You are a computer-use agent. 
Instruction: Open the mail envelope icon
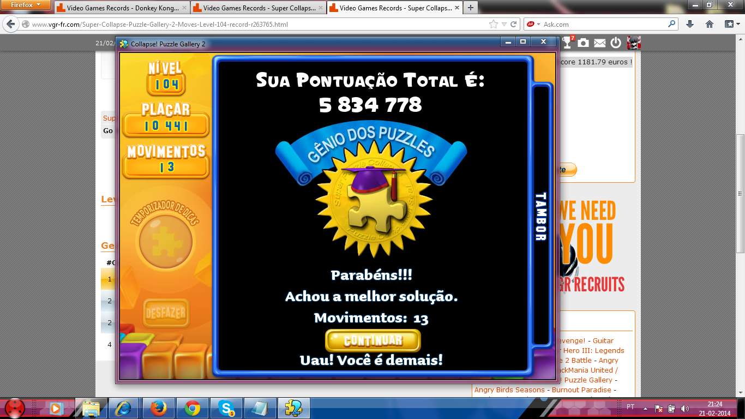click(x=599, y=43)
